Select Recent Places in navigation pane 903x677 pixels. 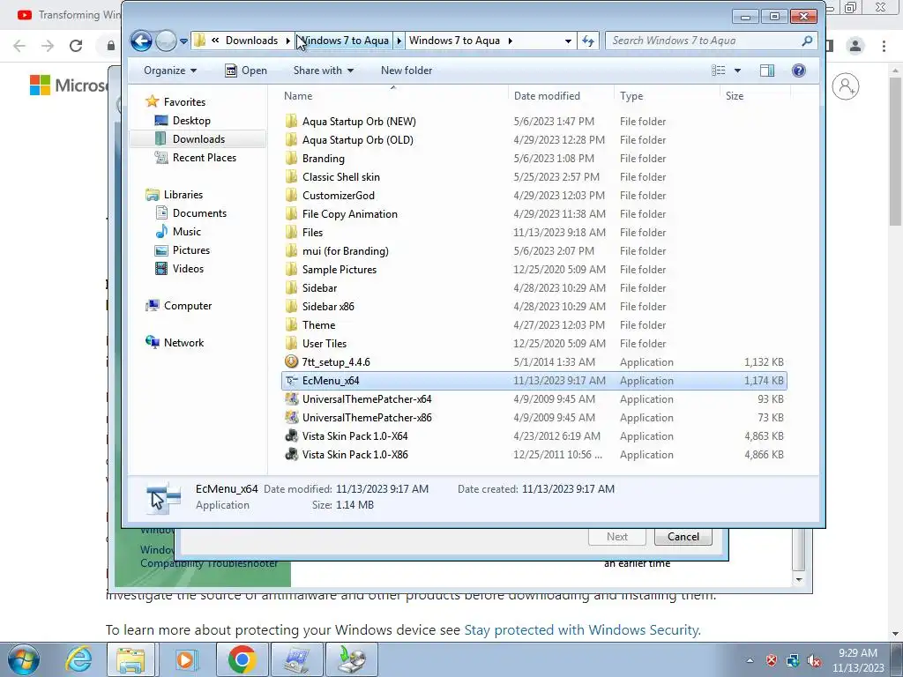point(205,158)
